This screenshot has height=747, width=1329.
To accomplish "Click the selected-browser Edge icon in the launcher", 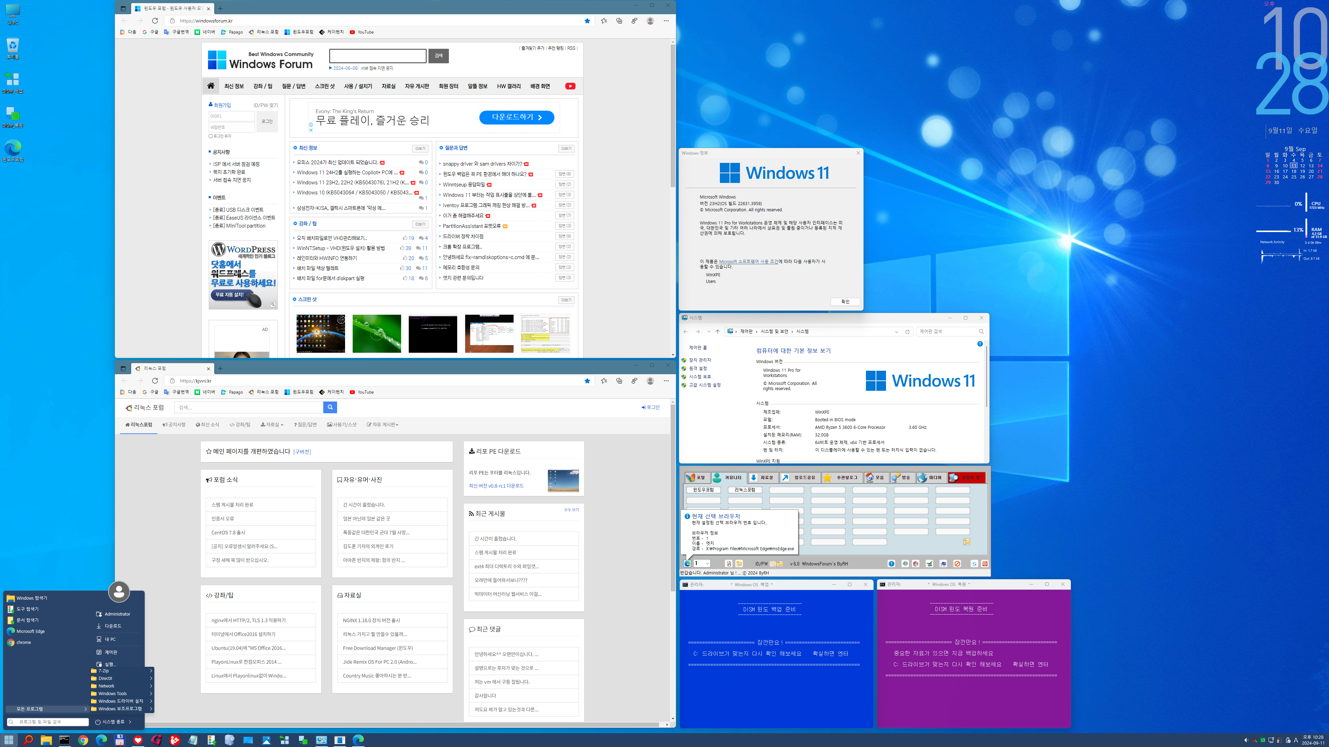I will [x=687, y=563].
